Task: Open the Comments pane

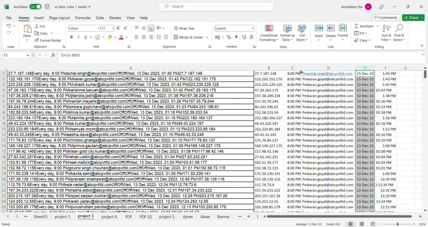Action: coord(386,18)
